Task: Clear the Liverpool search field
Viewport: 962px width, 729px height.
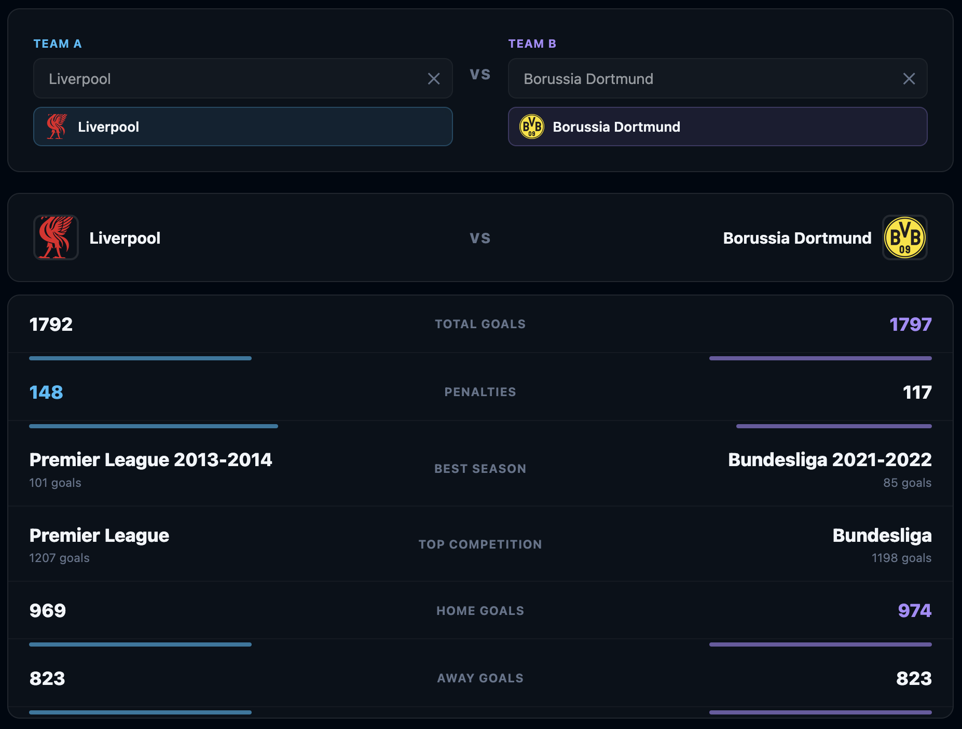Action: click(434, 79)
